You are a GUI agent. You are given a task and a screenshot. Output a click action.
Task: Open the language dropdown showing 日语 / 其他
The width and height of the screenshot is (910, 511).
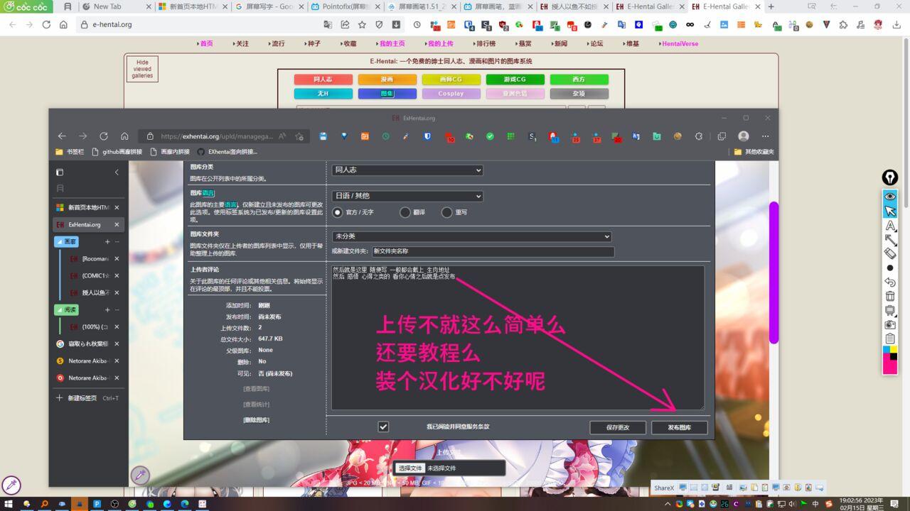click(407, 196)
